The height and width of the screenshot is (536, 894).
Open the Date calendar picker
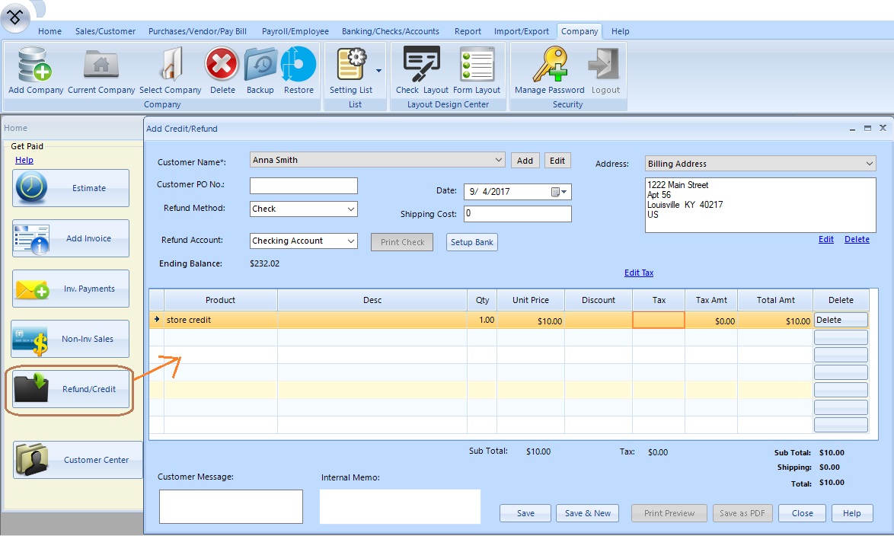pos(560,192)
